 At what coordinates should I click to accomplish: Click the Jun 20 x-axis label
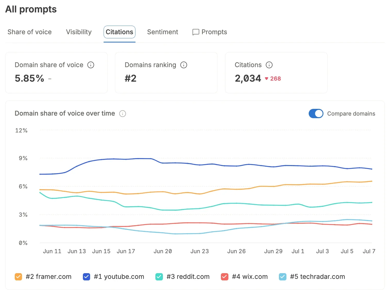click(163, 251)
